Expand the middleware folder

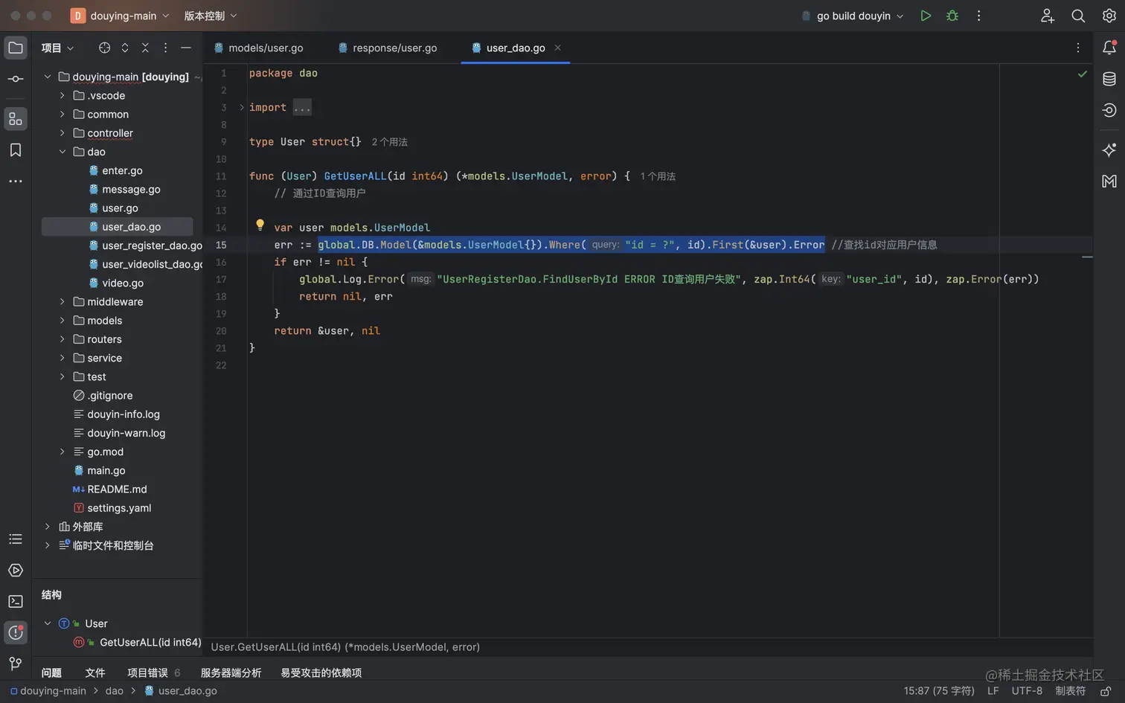coord(62,302)
